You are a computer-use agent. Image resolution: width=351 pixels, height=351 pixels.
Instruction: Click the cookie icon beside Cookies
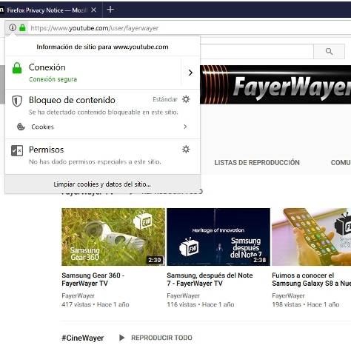21,127
